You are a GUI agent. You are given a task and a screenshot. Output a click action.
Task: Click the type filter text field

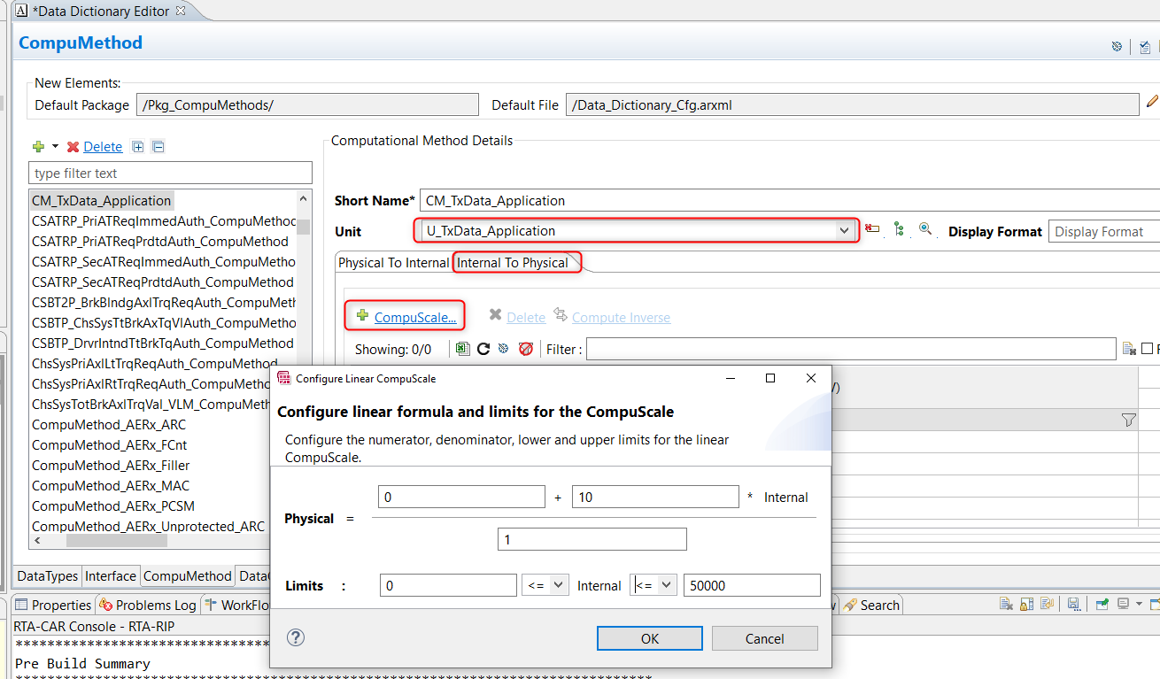[170, 173]
